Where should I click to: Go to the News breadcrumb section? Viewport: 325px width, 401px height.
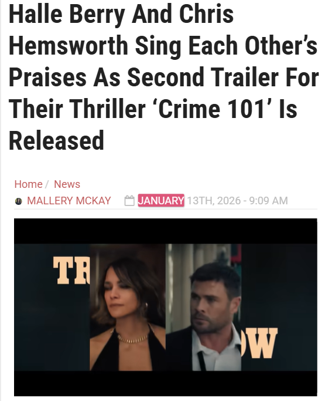[x=67, y=184]
